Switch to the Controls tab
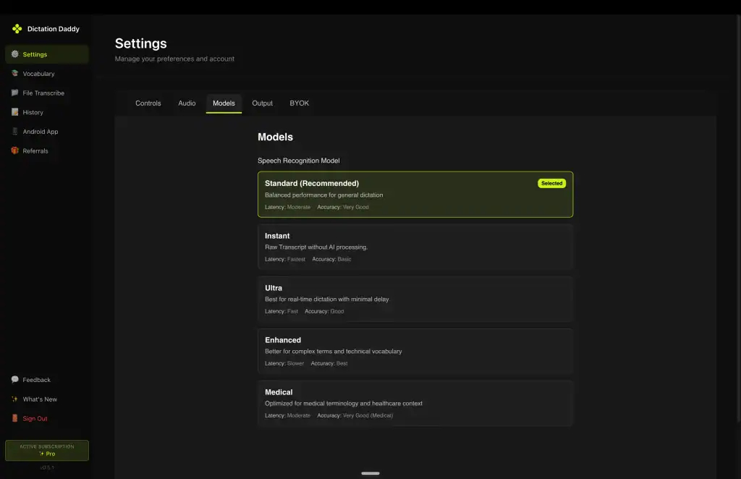This screenshot has height=479, width=741. (x=148, y=103)
